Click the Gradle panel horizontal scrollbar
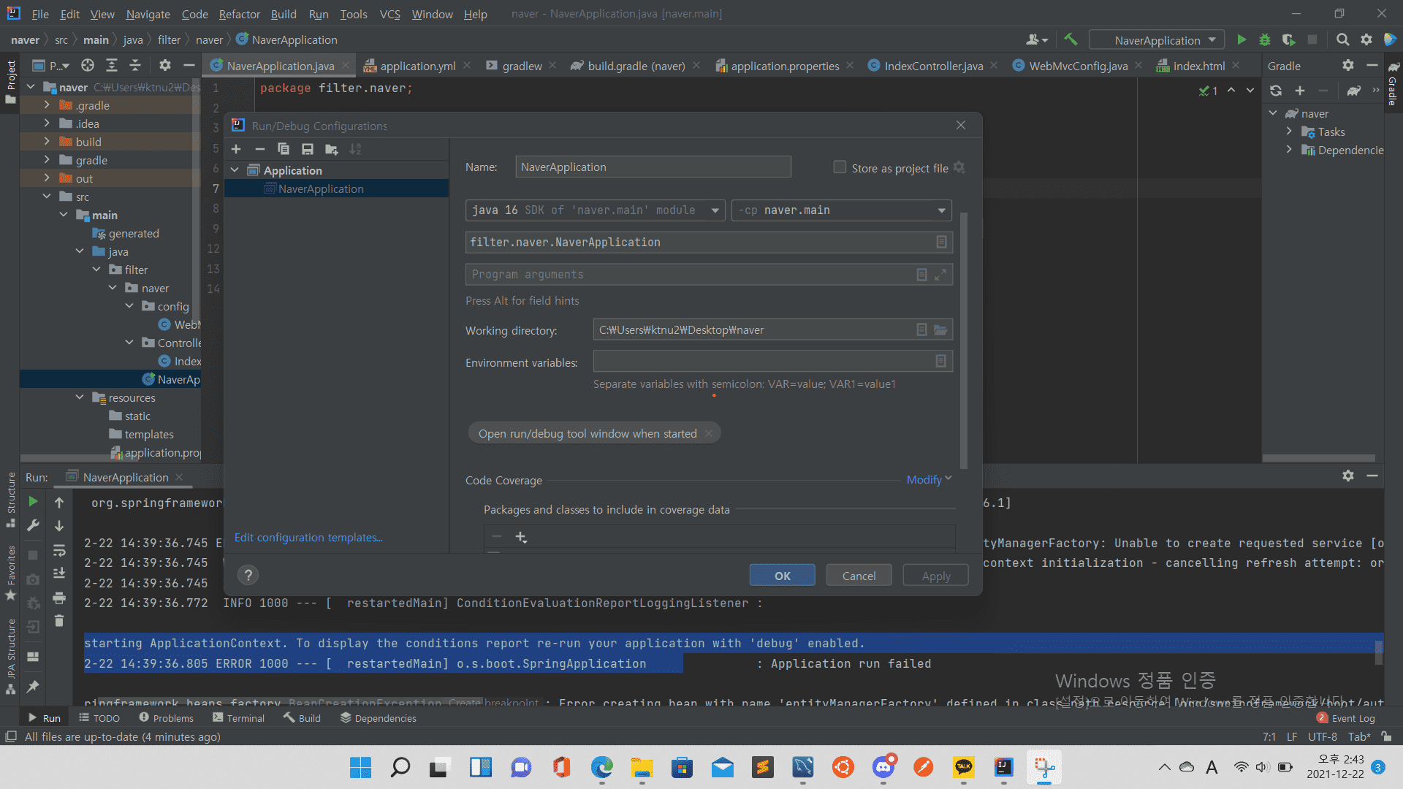The image size is (1403, 789). (1319, 459)
